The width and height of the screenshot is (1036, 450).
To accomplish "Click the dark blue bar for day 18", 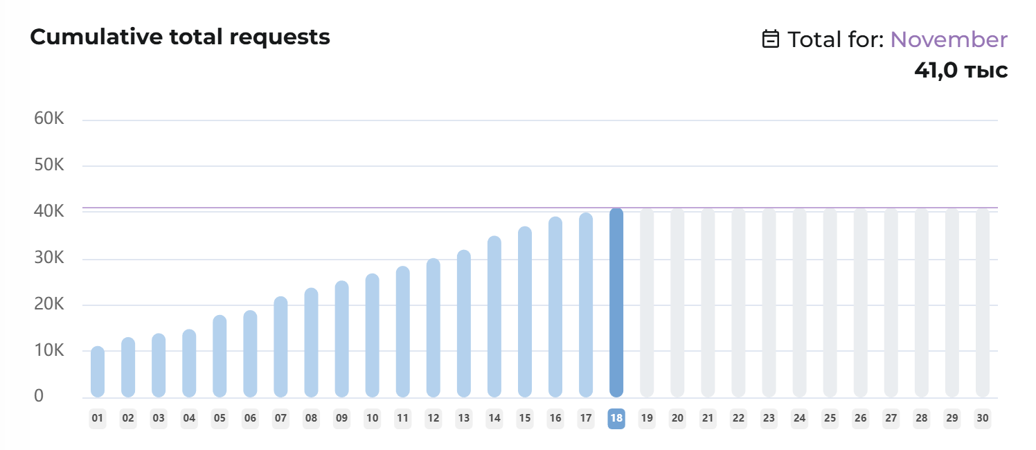I will click(616, 303).
